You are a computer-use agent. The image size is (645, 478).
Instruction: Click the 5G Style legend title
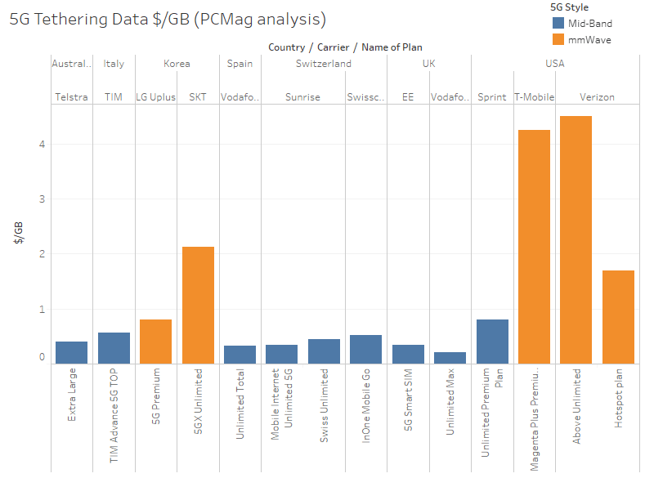click(569, 7)
